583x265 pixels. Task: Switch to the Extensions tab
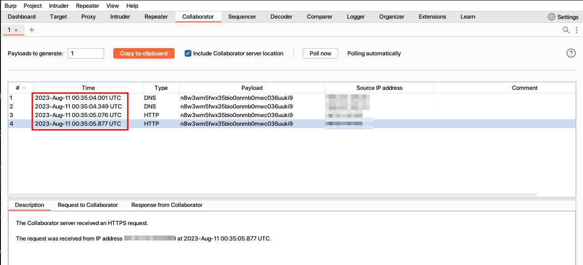pos(432,17)
